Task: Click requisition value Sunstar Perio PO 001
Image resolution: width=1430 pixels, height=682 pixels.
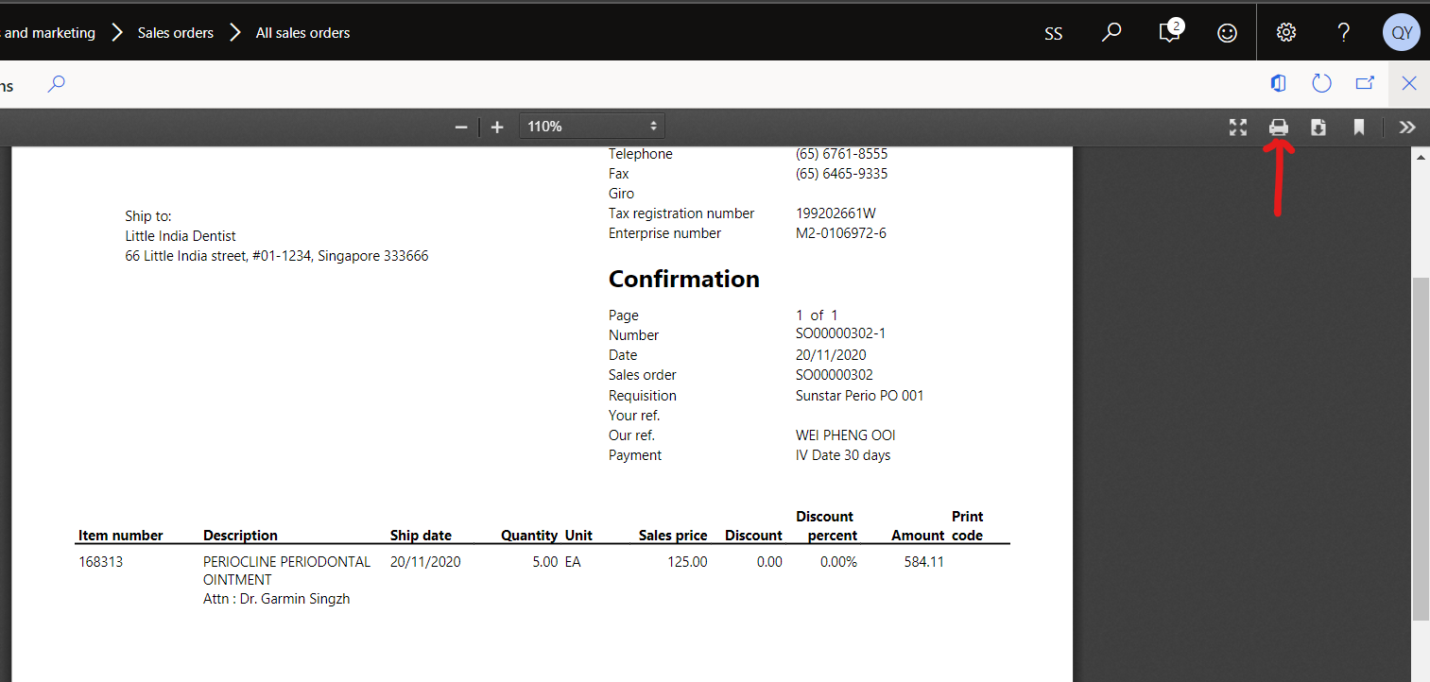Action: (859, 396)
